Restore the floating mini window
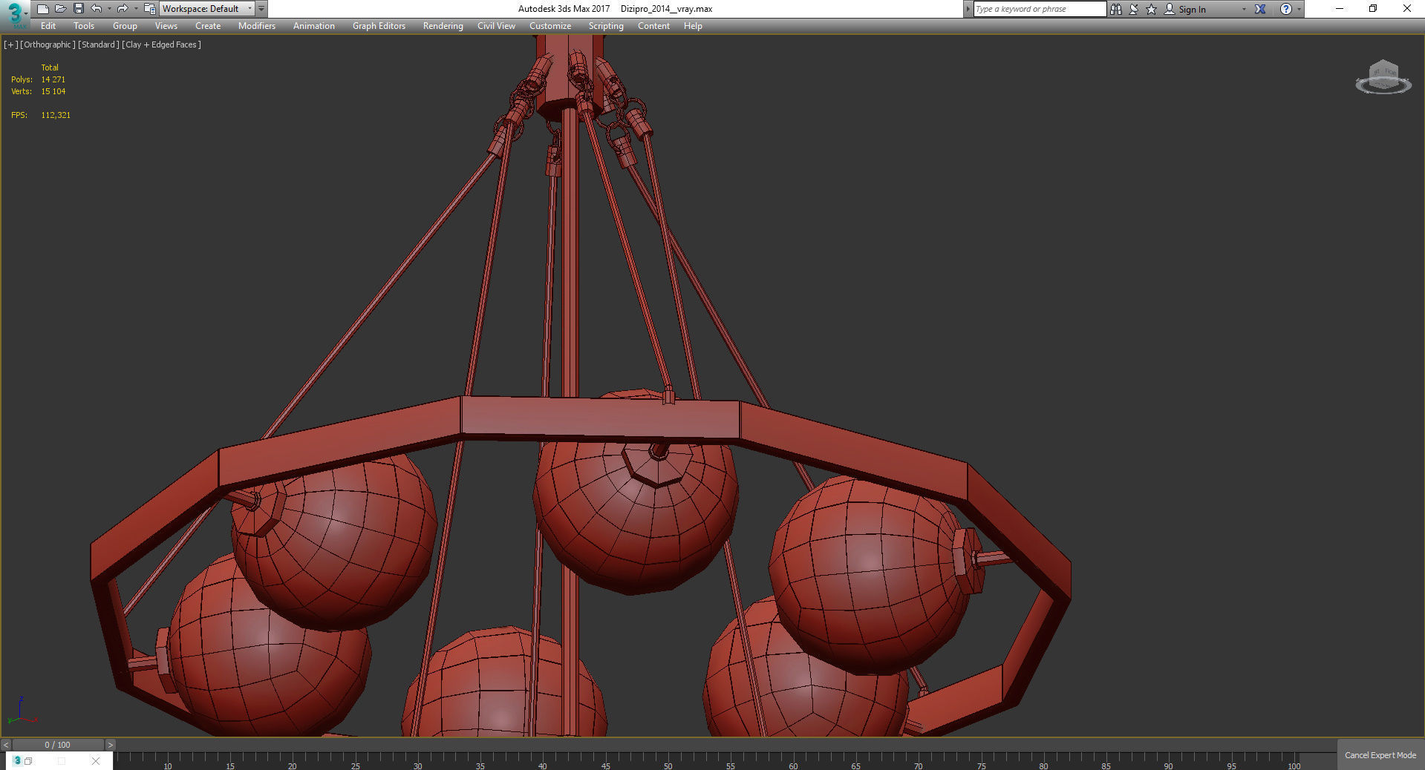The height and width of the screenshot is (770, 1425). click(28, 761)
